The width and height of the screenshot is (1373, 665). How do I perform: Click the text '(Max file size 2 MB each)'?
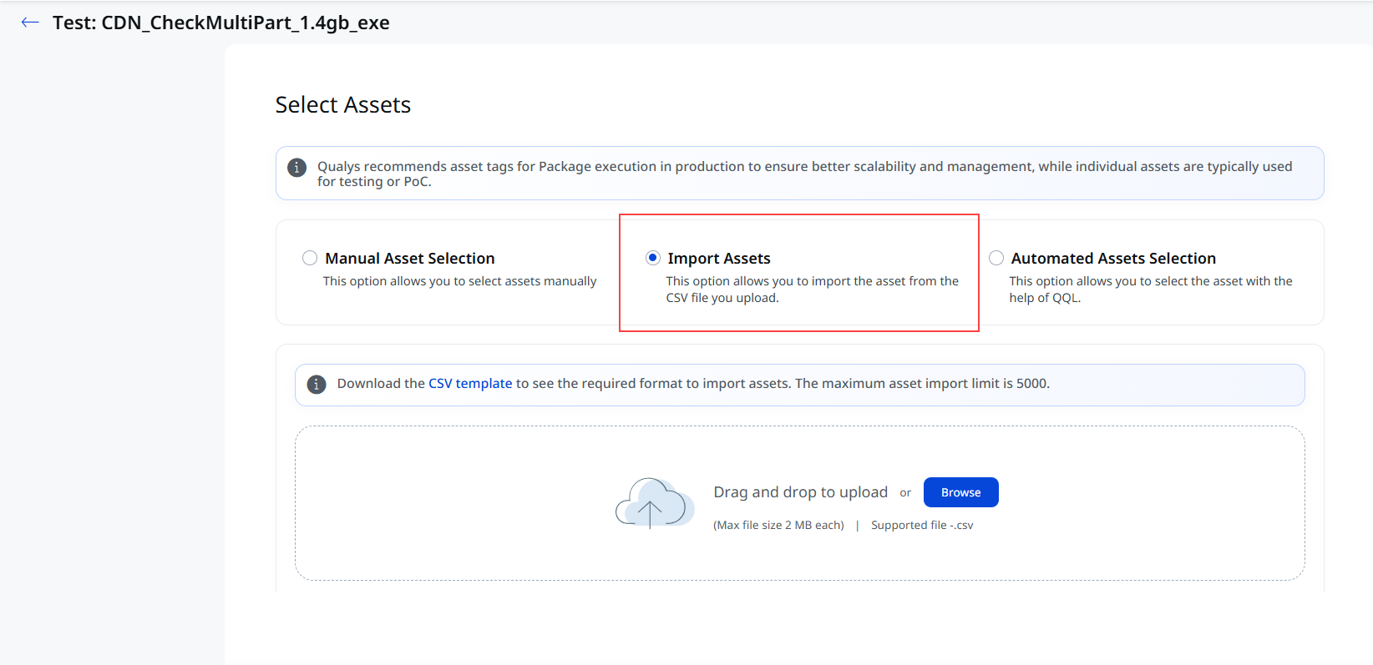click(x=778, y=525)
